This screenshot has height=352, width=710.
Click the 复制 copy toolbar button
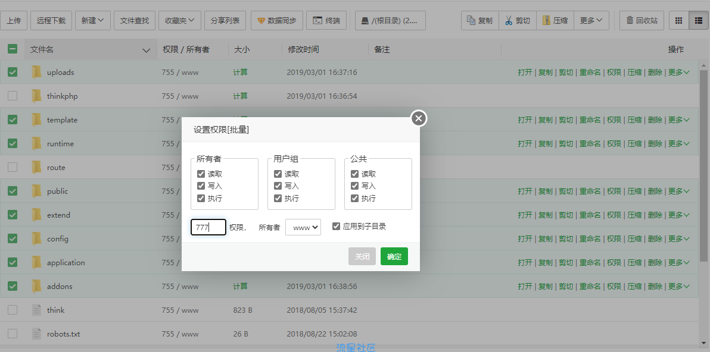[x=480, y=20]
